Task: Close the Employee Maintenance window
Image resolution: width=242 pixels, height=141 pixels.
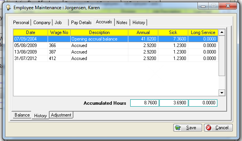Action: [x=228, y=6]
